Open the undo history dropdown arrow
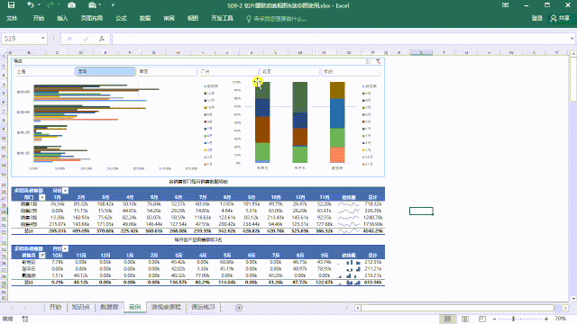This screenshot has width=577, height=324. point(39,5)
